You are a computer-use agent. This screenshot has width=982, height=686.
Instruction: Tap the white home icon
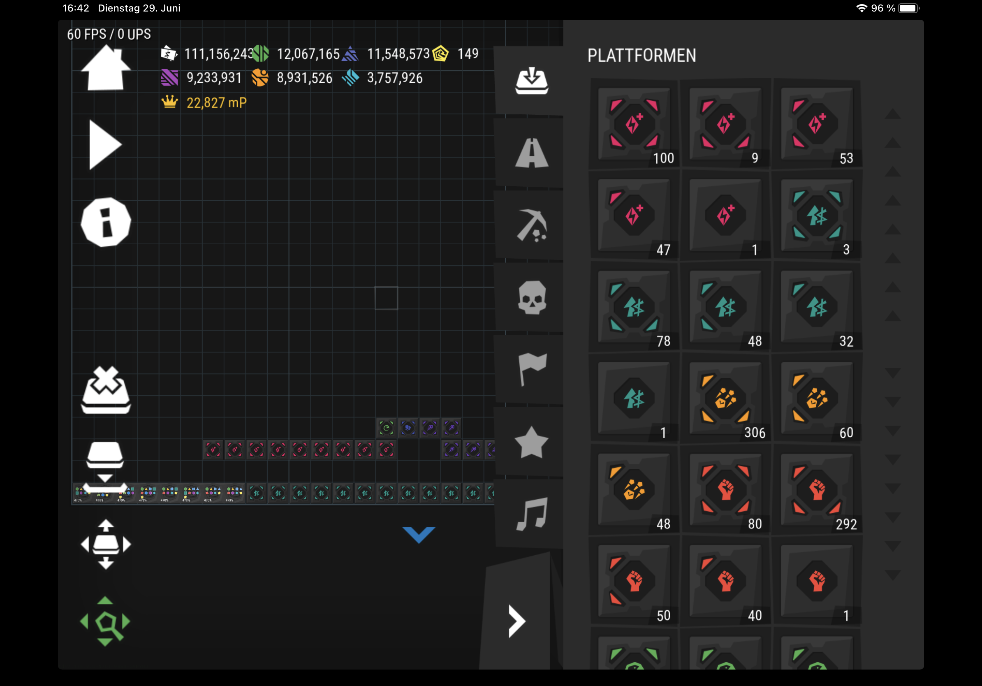[105, 68]
